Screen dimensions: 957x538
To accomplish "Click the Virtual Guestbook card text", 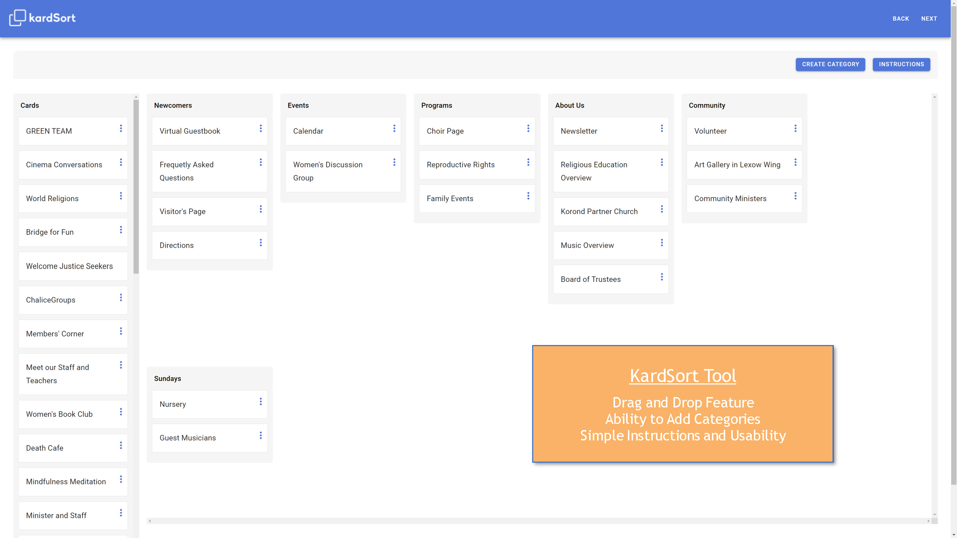I will click(190, 131).
